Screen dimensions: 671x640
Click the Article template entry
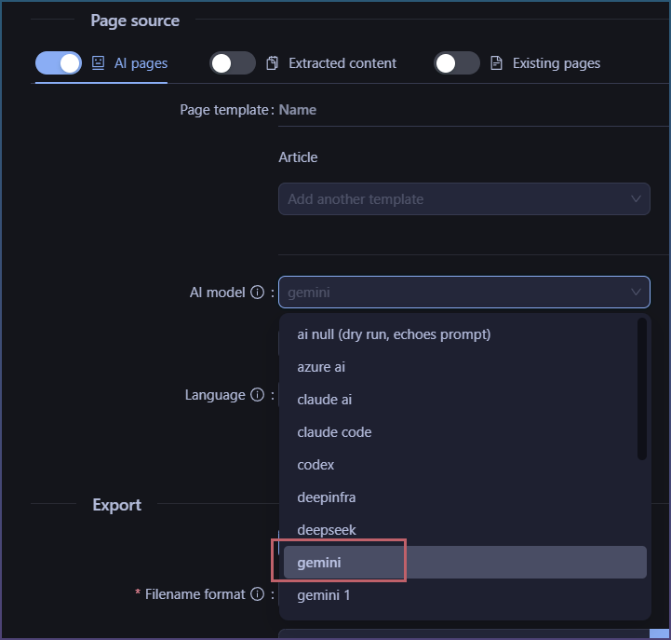click(298, 157)
